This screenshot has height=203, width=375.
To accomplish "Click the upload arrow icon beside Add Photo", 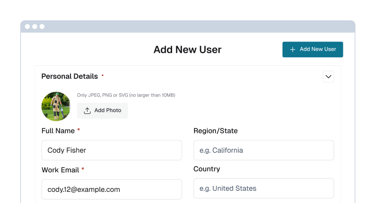I will coord(87,111).
